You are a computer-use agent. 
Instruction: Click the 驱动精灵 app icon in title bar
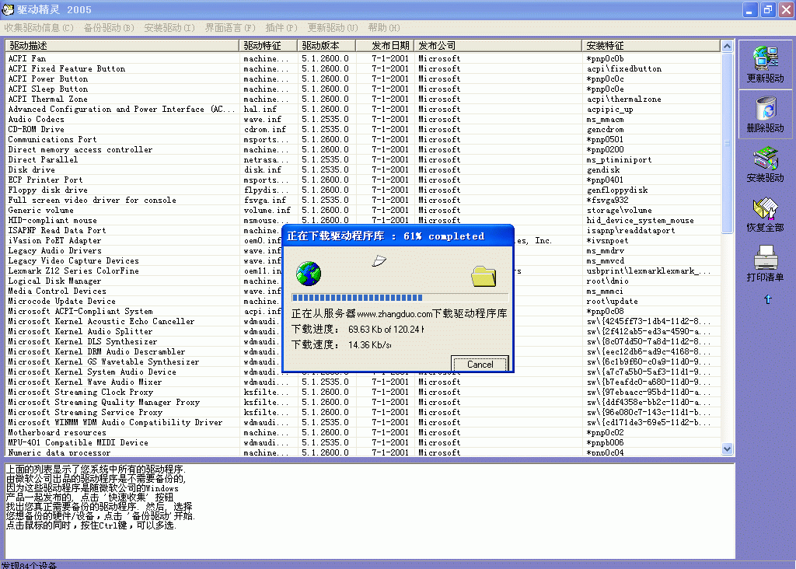(x=8, y=9)
